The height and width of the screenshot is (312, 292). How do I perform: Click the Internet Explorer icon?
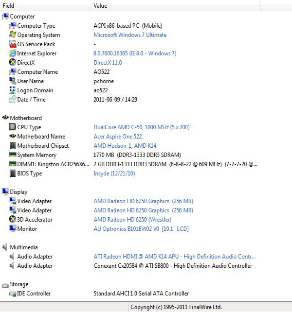pos(13,53)
